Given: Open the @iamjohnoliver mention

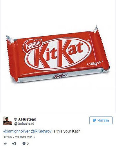Looking at the screenshot, I should (x=17, y=131).
